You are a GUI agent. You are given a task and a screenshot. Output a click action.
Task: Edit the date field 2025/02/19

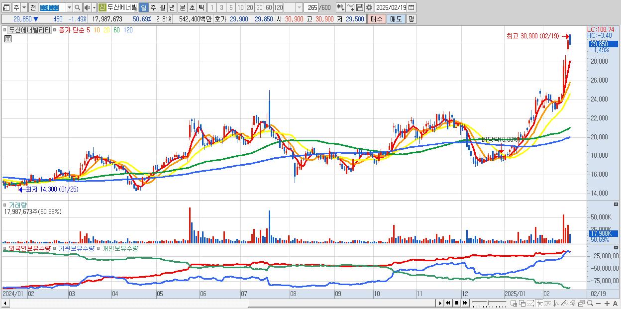pos(391,8)
